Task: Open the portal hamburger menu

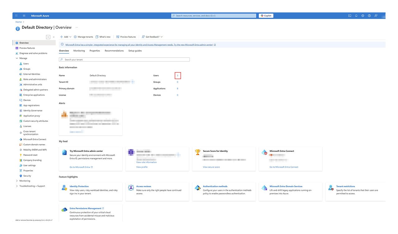Action: (x=24, y=15)
